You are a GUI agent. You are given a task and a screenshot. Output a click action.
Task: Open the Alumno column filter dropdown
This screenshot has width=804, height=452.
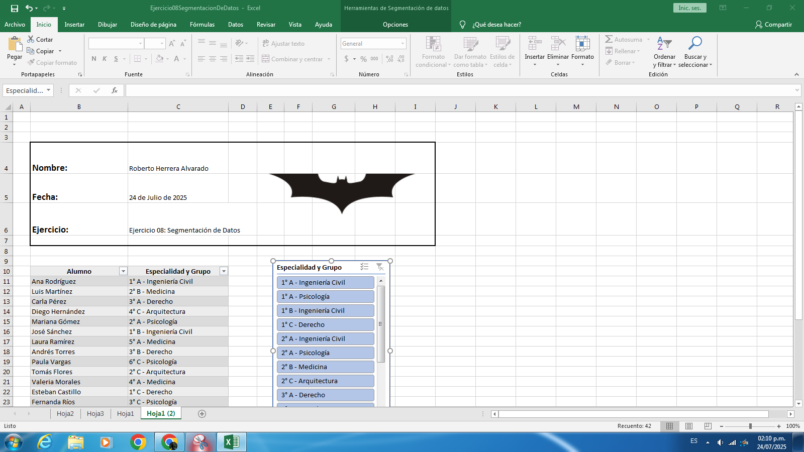pos(123,271)
